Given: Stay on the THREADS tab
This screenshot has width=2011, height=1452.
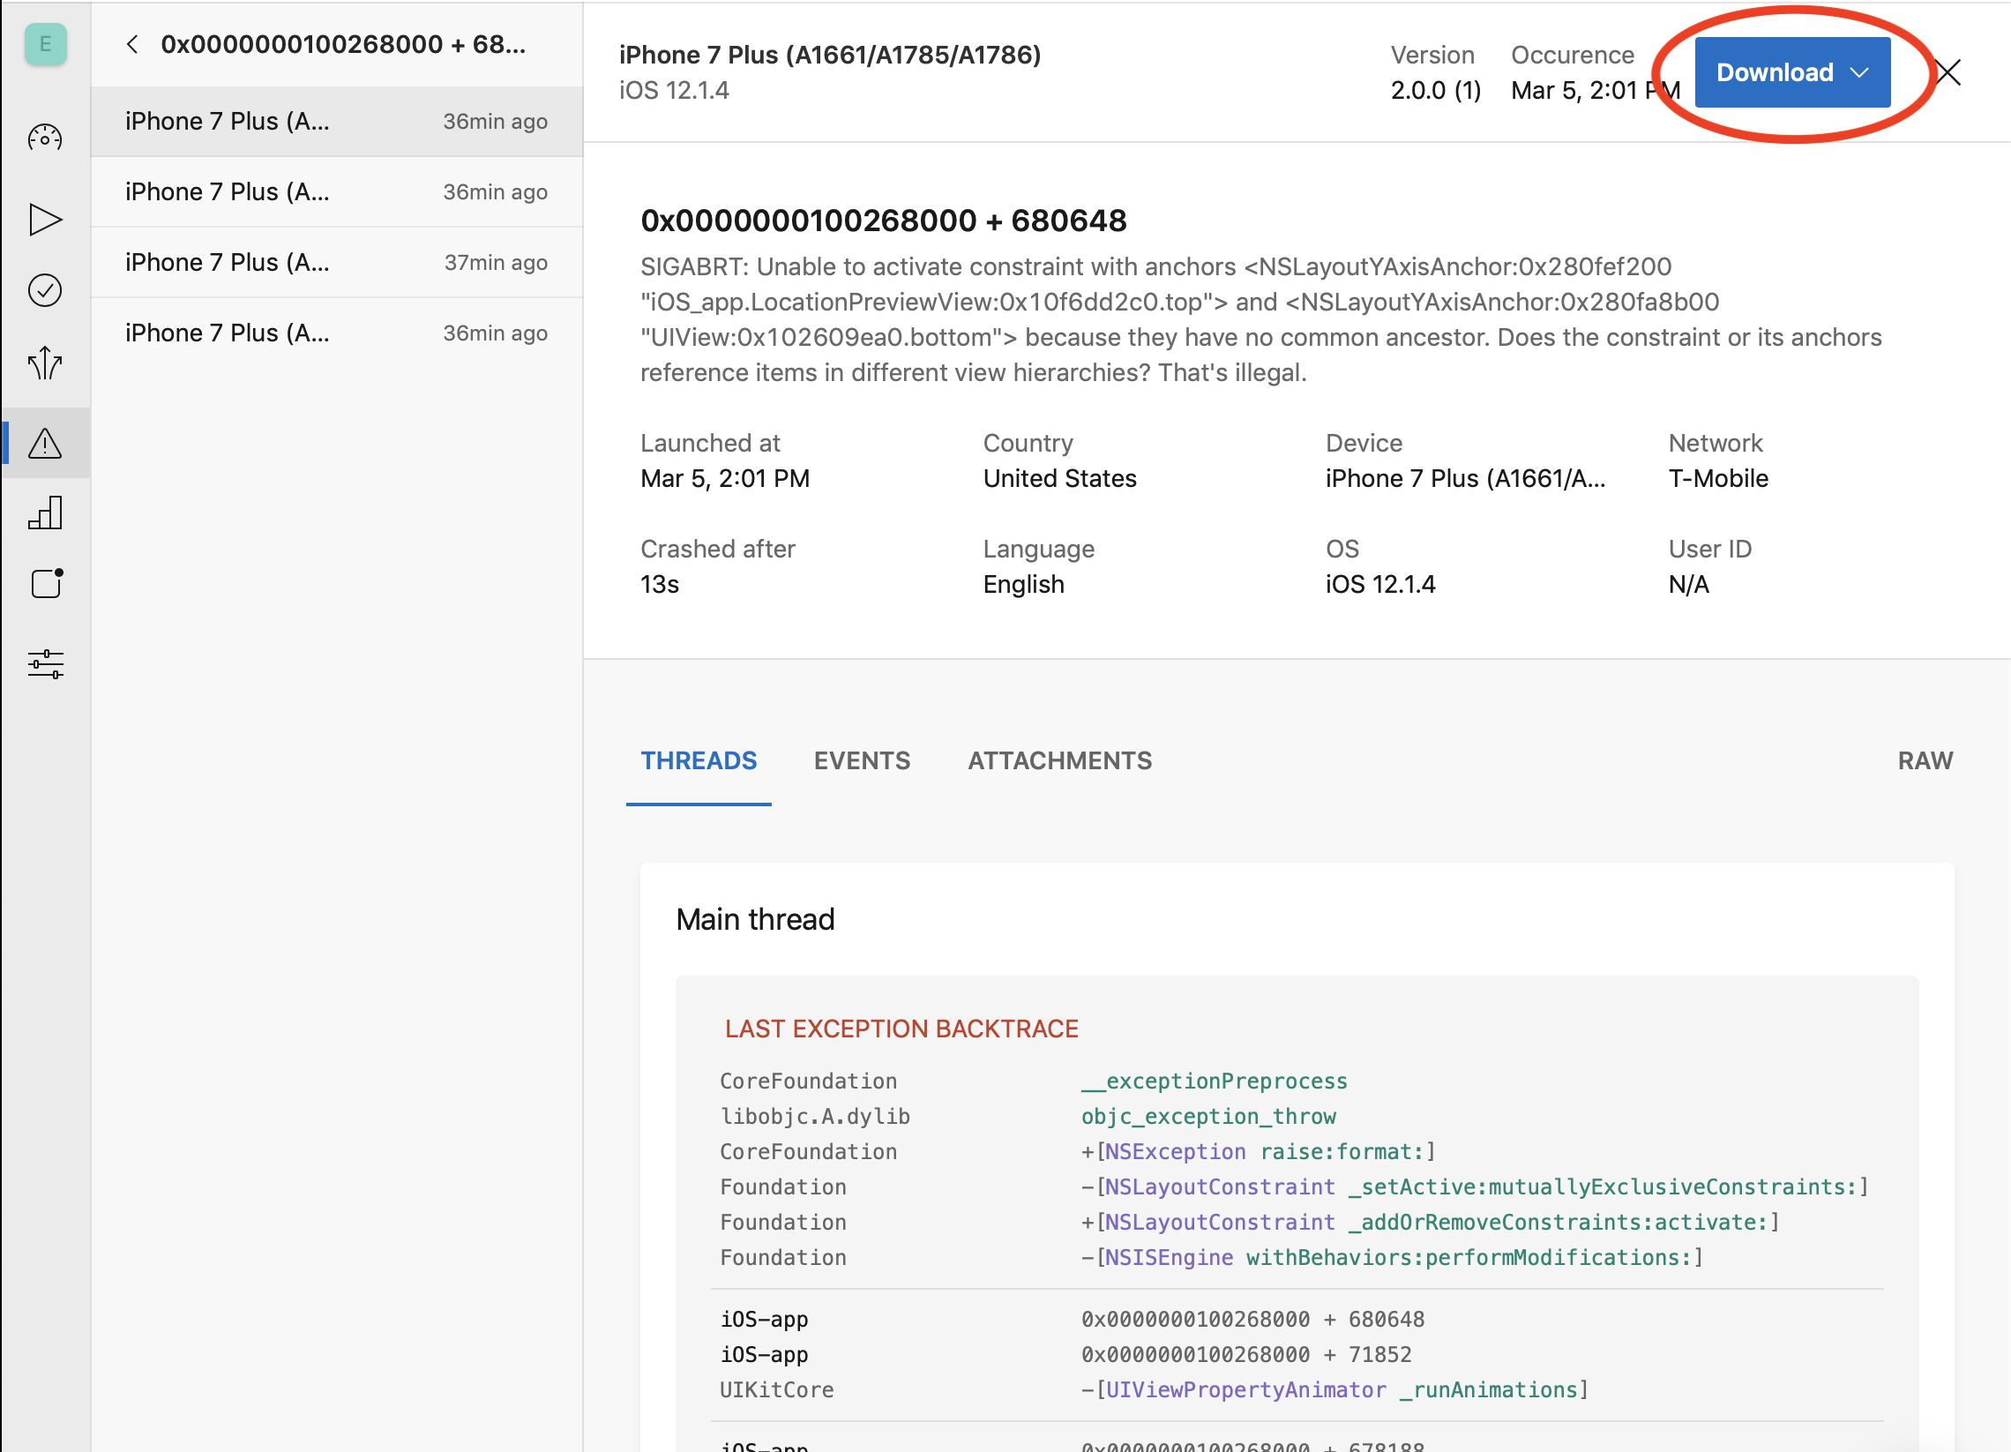Looking at the screenshot, I should pos(699,760).
